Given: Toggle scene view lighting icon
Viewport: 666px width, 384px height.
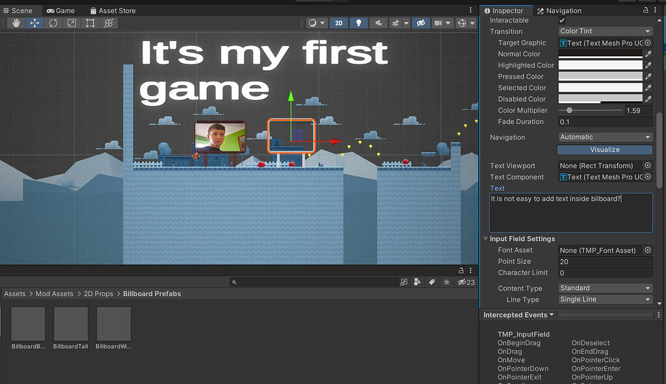Looking at the screenshot, I should coord(358,23).
